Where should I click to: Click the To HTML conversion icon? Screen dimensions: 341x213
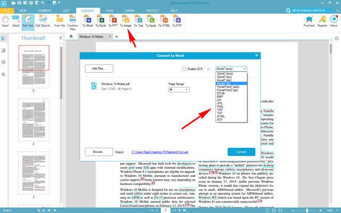[164, 21]
